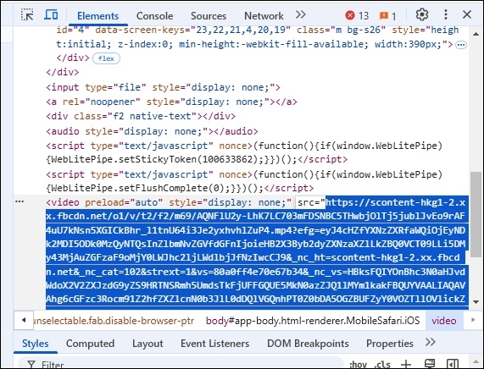Select the video breadcrumb
This screenshot has width=484, height=369.
(443, 321)
